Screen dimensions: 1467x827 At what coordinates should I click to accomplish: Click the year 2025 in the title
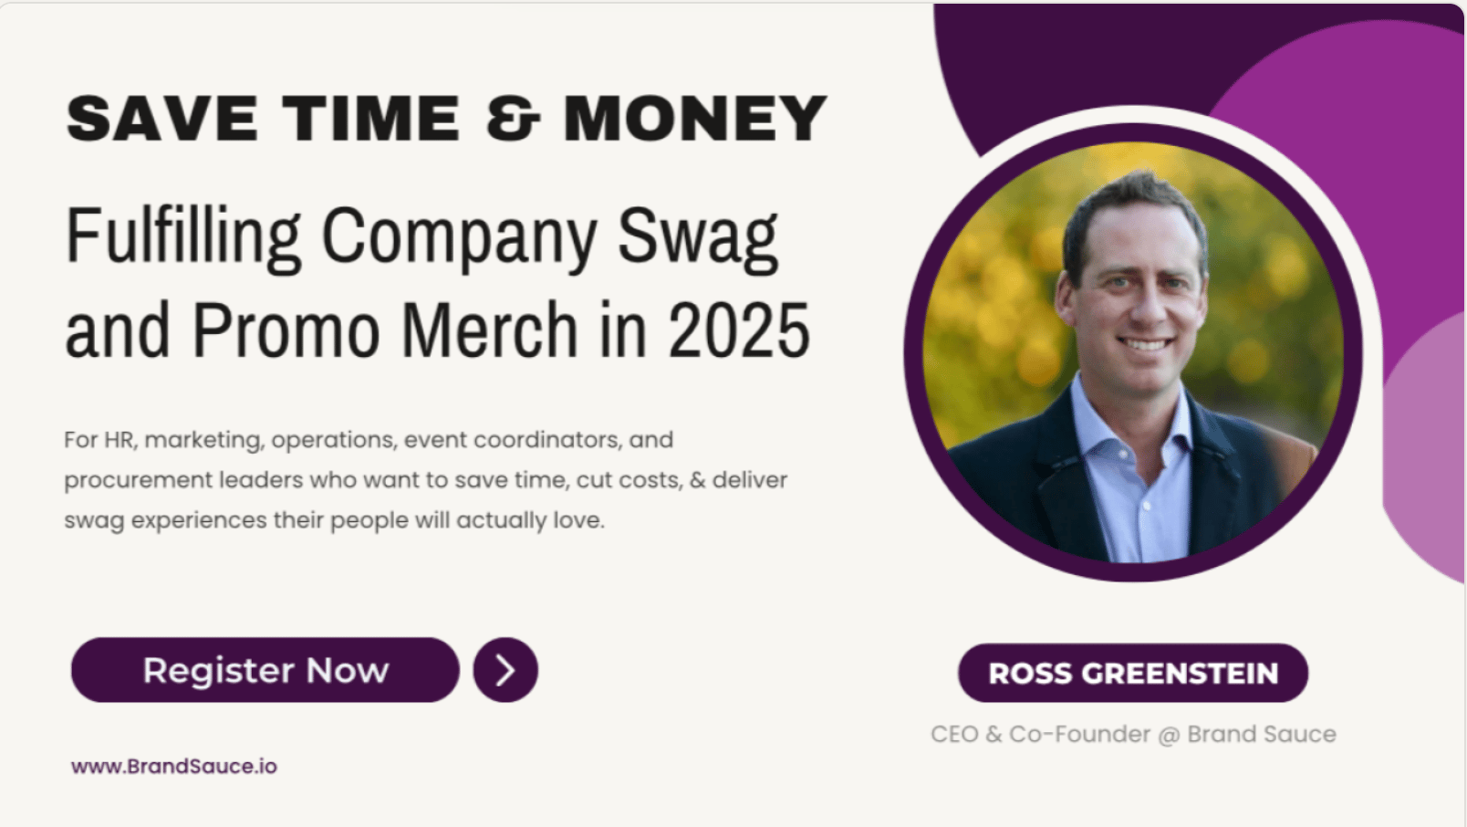tap(739, 330)
